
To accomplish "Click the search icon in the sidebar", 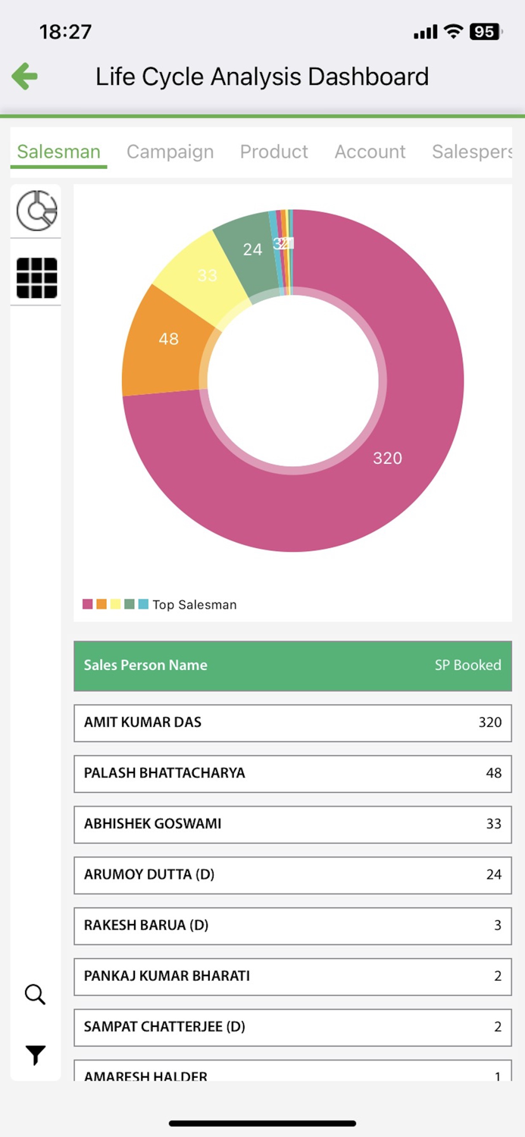I will (x=35, y=994).
